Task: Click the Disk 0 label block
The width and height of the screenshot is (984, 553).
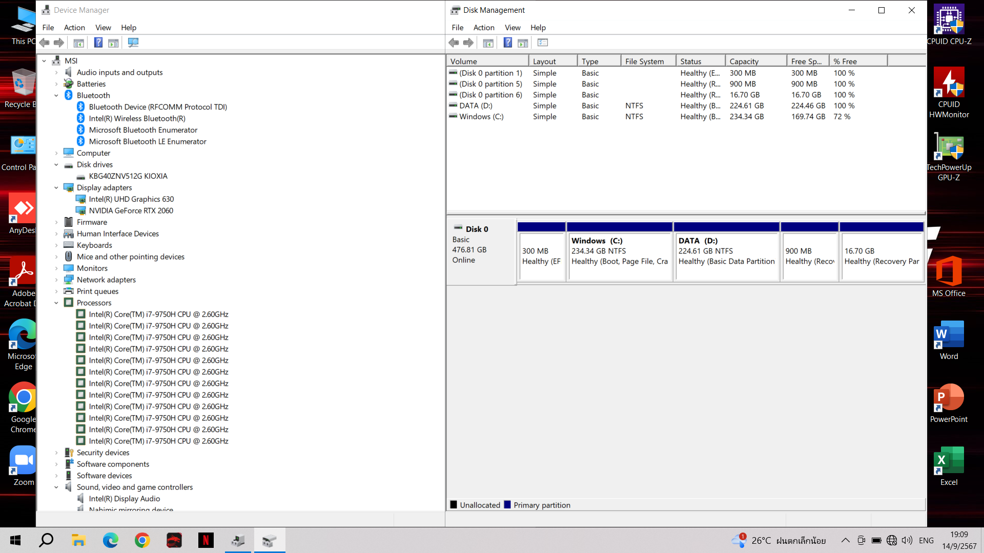Action: pyautogui.click(x=482, y=252)
